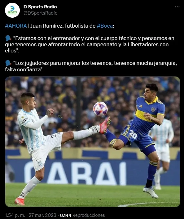The width and height of the screenshot is (184, 219).
Task: Click the D Sports Radio profile avatar
Action: pos(12,10)
